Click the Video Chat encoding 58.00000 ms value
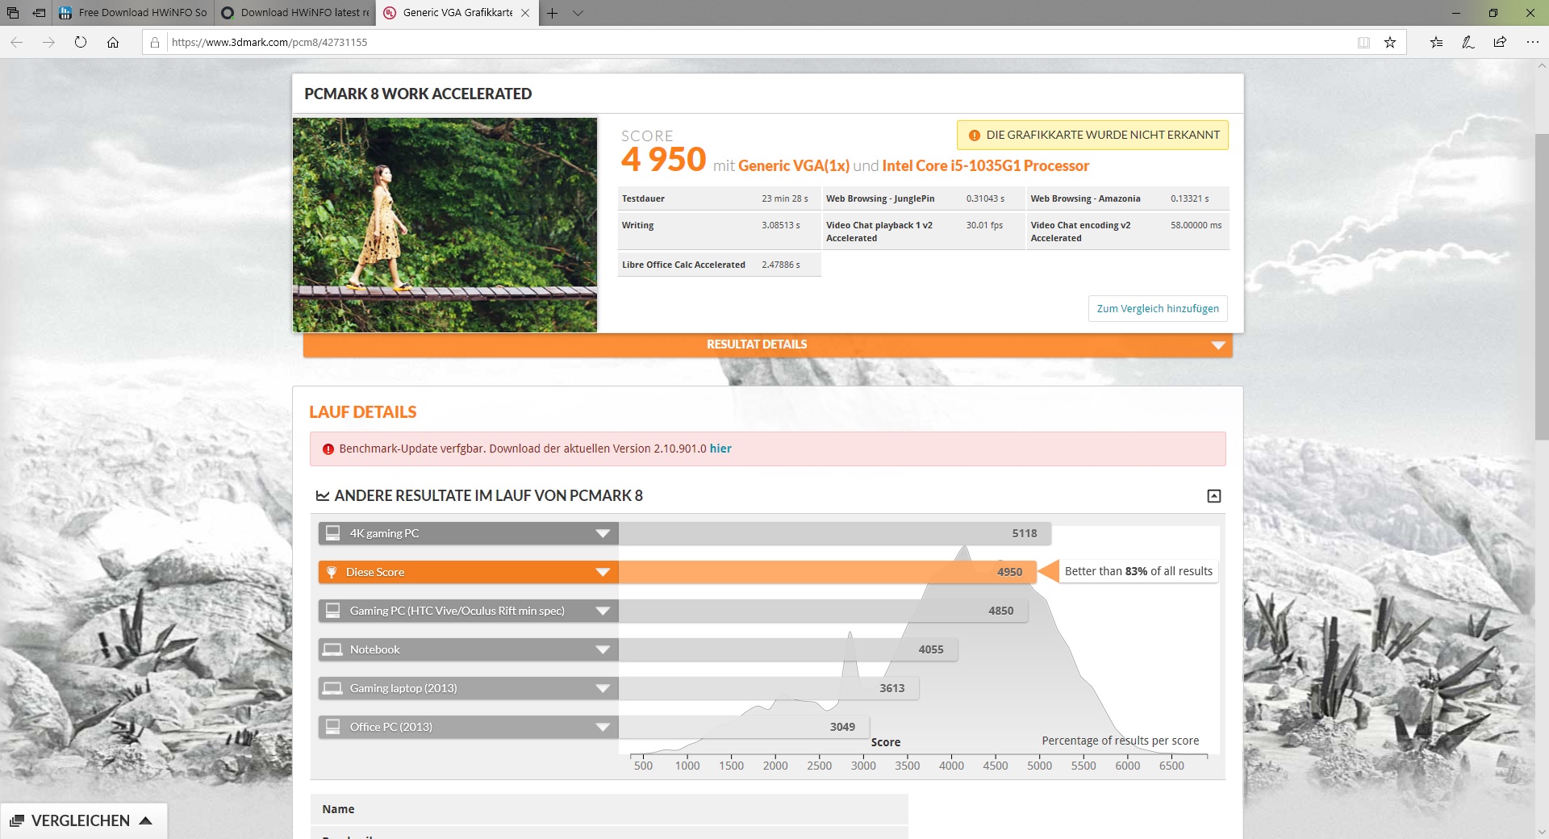Image resolution: width=1549 pixels, height=839 pixels. tap(1196, 226)
